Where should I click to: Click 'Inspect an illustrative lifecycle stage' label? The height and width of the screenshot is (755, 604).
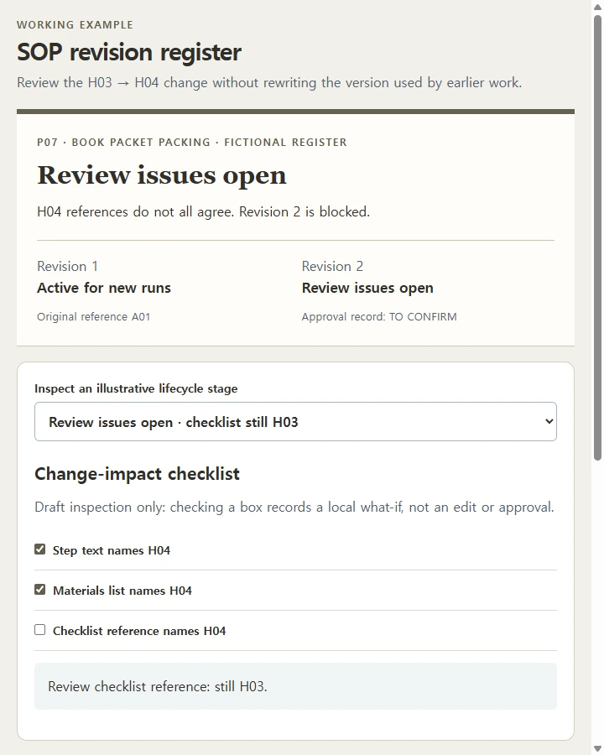point(136,388)
